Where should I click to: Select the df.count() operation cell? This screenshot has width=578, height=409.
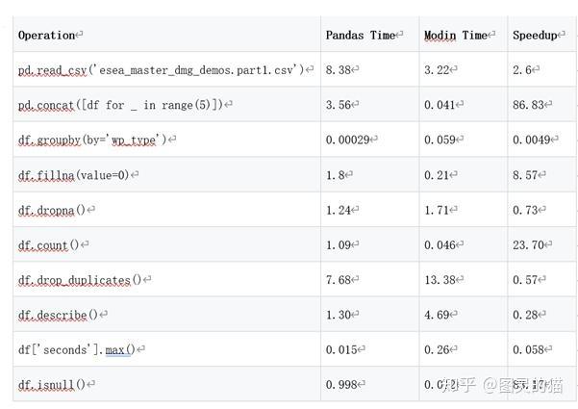click(x=50, y=244)
